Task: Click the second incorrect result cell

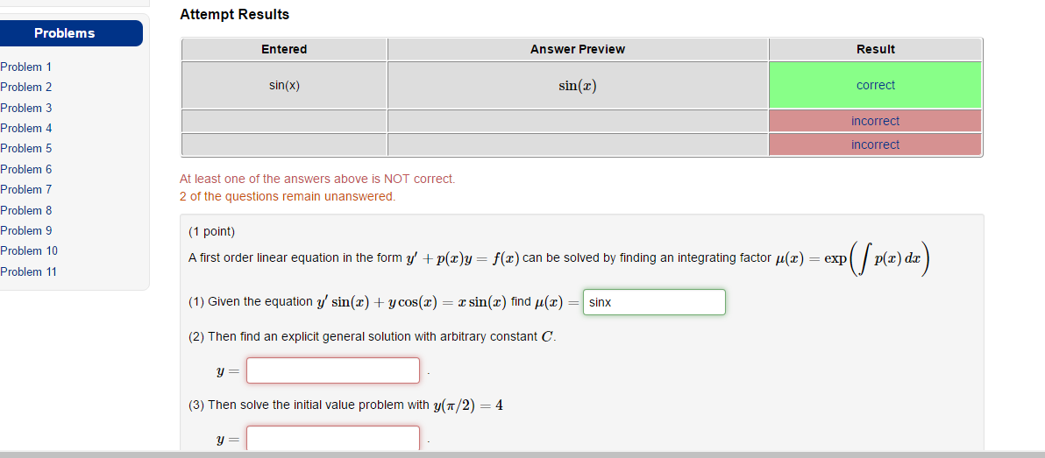Action: point(875,144)
